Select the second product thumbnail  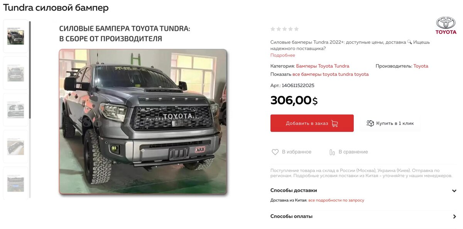(x=15, y=73)
